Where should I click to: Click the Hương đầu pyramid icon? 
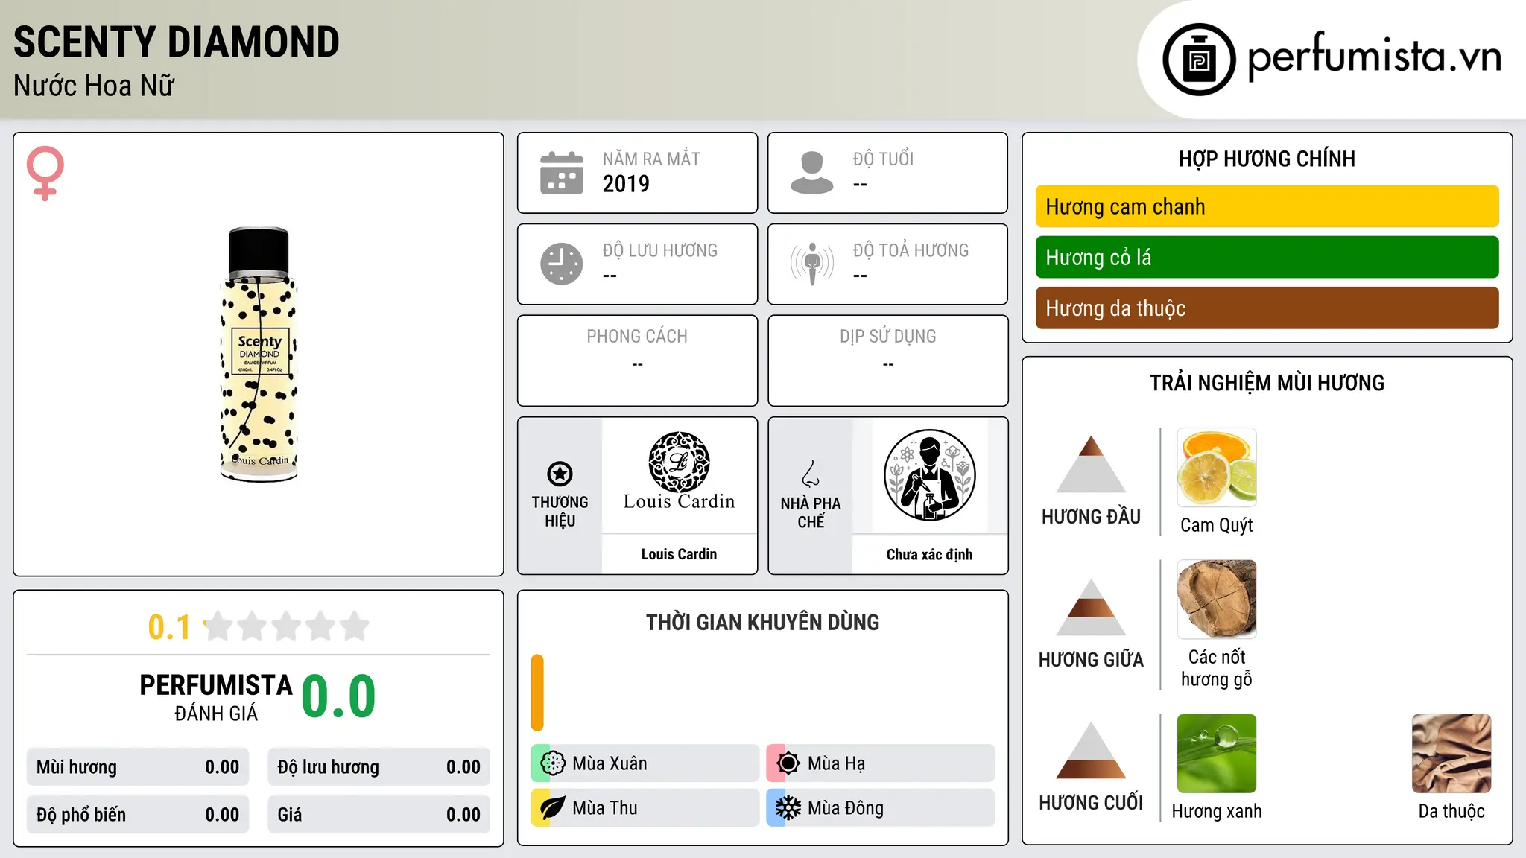(x=1091, y=464)
